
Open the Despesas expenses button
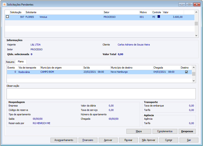tap(187, 131)
